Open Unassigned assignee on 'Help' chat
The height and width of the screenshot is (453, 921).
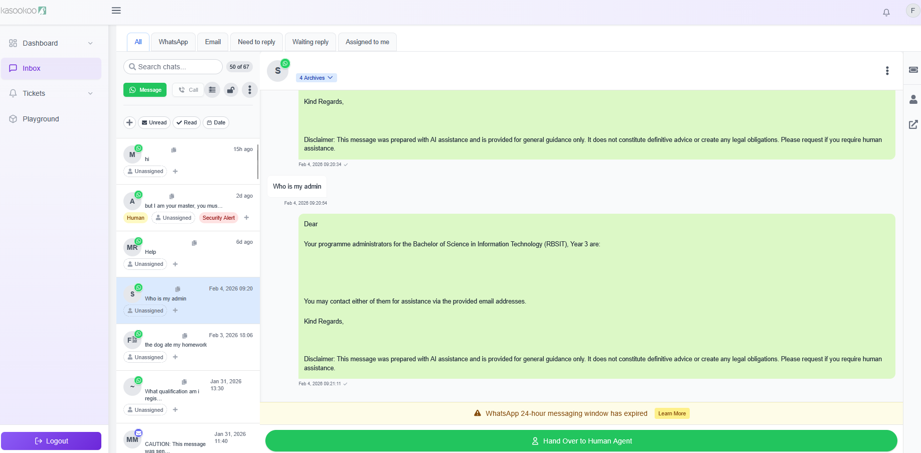click(145, 264)
